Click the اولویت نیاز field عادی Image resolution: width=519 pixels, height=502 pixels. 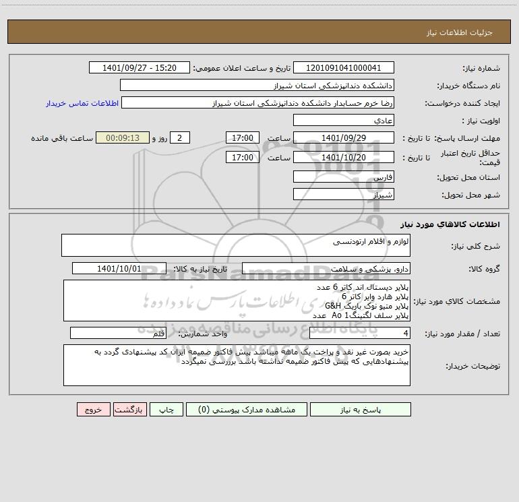pyautogui.click(x=344, y=120)
